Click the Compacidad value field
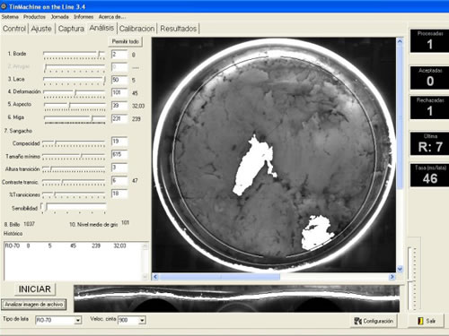The image size is (449, 336). pyautogui.click(x=119, y=142)
